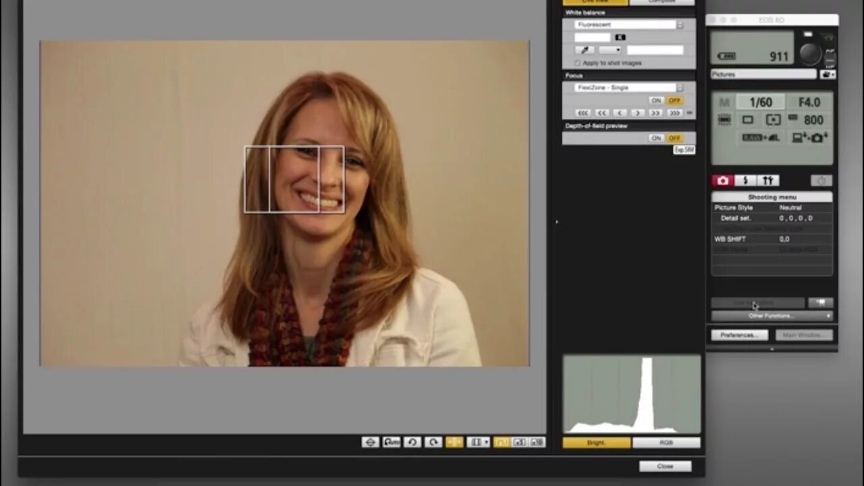Open the red camera shooting menu tab
This screenshot has width=864, height=486.
(x=723, y=180)
